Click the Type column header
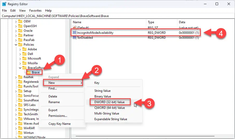The width and height of the screenshot is (235, 139). tap(162, 22)
